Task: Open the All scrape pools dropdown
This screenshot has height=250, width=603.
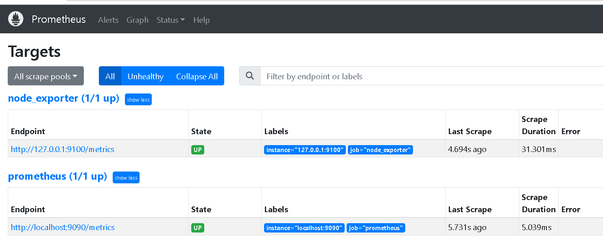Action: point(46,76)
